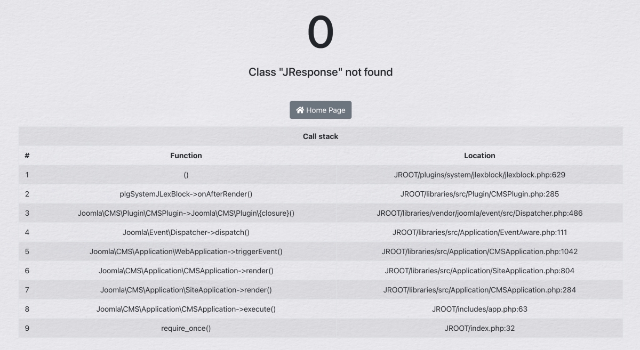640x350 pixels.
Task: Select the WebApplication->triggerEvent() function cell
Action: pyautogui.click(x=186, y=251)
